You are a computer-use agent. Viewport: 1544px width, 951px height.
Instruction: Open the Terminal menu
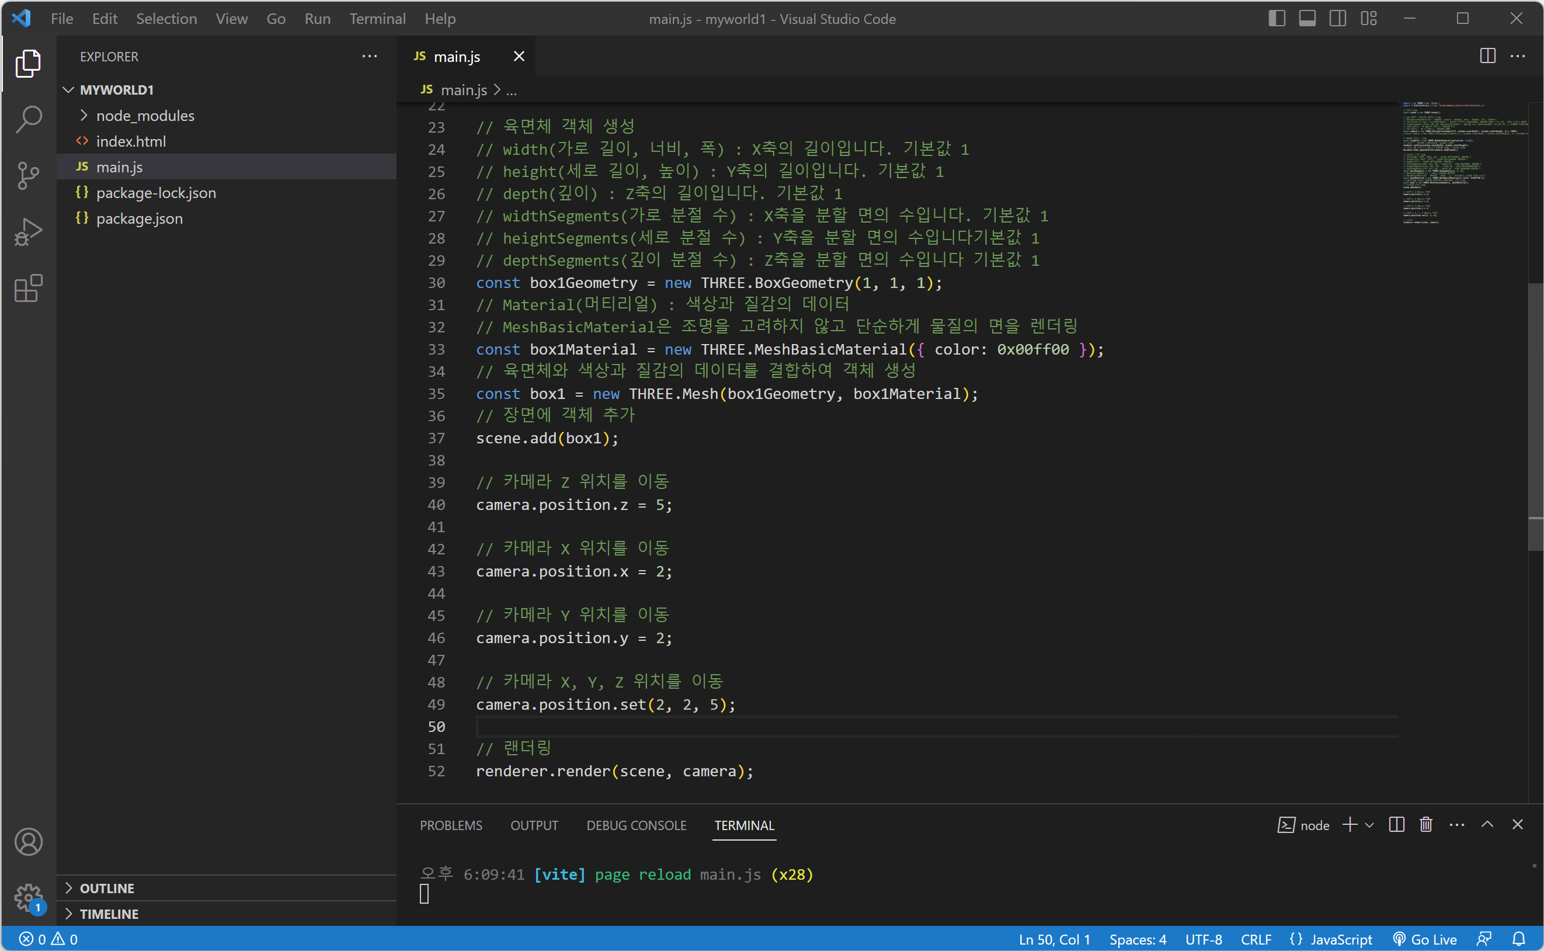coord(377,19)
